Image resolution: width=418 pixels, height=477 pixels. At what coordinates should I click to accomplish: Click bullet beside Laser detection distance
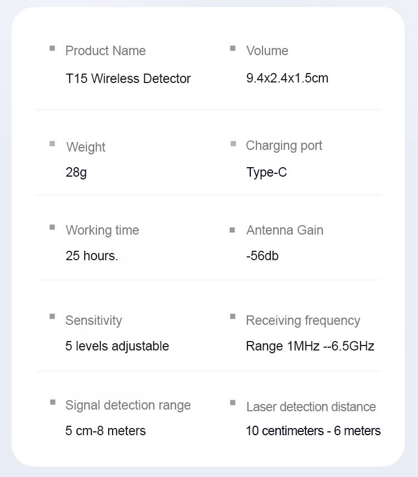(233, 402)
